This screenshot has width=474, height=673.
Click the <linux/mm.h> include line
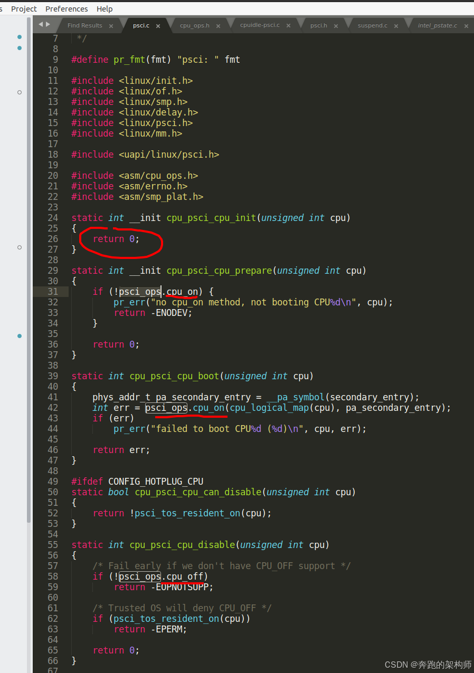click(x=127, y=133)
